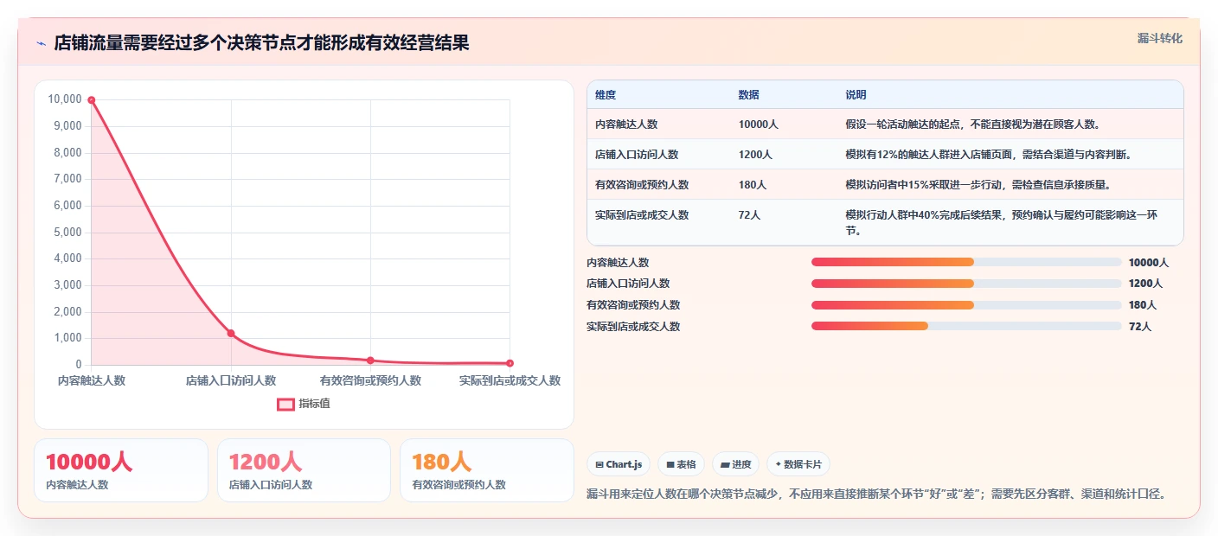Click the 180人 value beside progress bar

click(x=1143, y=305)
